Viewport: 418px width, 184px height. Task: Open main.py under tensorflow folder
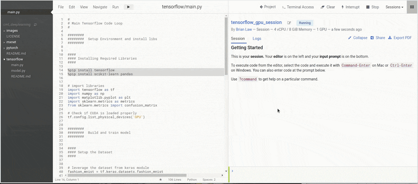click(17, 65)
